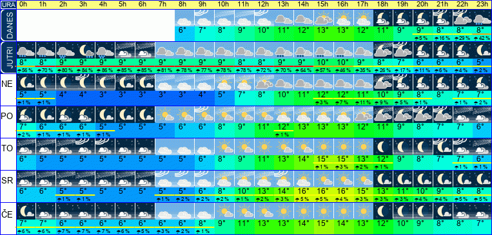Image resolution: width=492 pixels, height=235 pixels.
Task: Click the DANES 8h cloudy weather icon
Action: tap(184, 18)
